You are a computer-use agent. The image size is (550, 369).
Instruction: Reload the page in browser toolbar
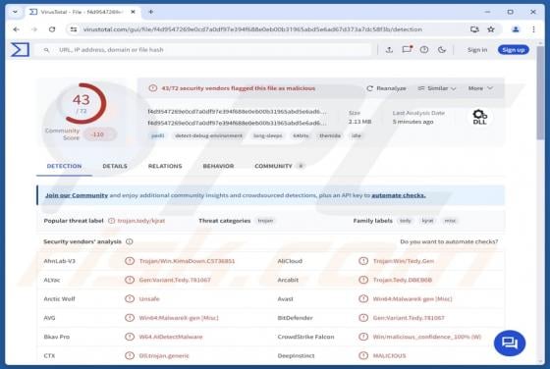tap(52, 29)
